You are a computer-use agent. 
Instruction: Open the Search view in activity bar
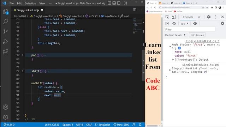[x=6, y=22]
